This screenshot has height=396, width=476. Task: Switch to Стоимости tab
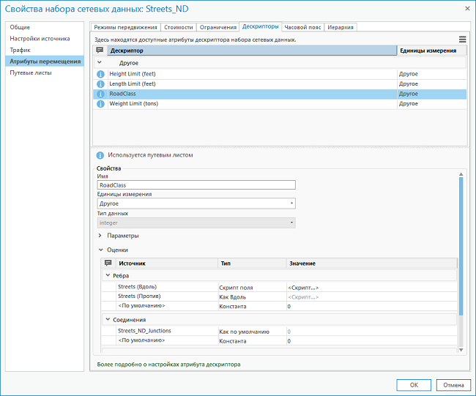click(x=179, y=27)
